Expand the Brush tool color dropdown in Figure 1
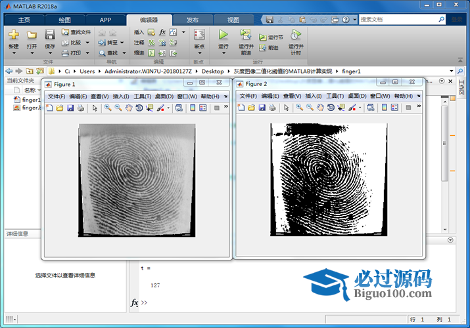 coord(168,108)
